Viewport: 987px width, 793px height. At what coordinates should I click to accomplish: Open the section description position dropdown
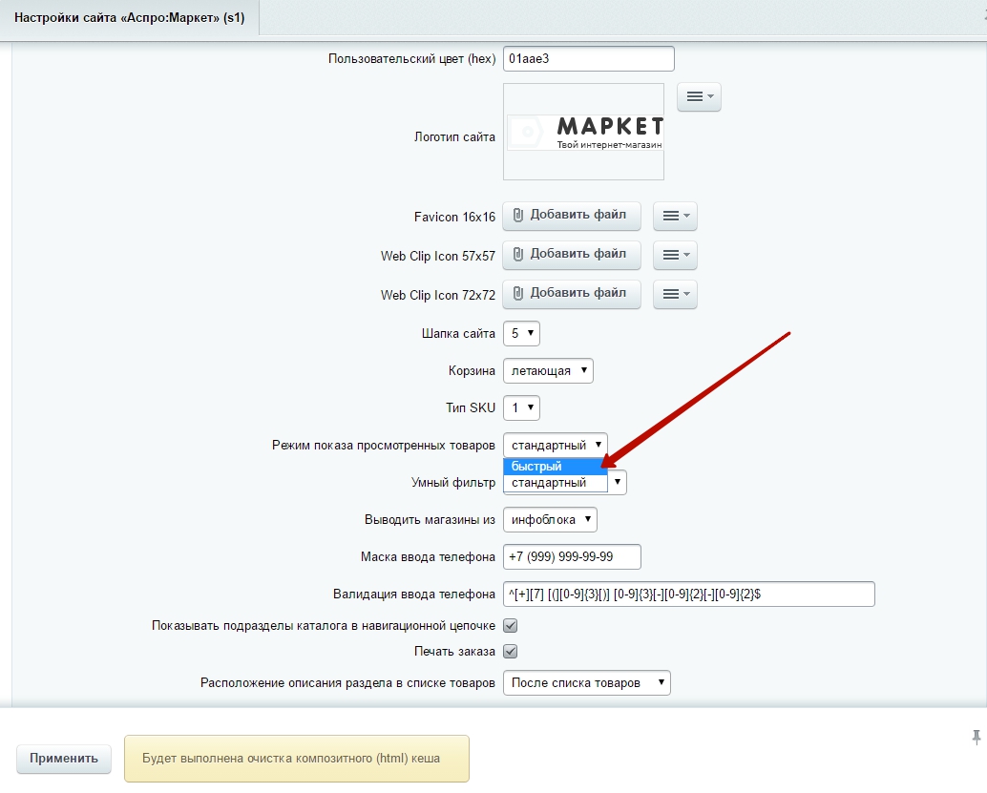tap(586, 683)
